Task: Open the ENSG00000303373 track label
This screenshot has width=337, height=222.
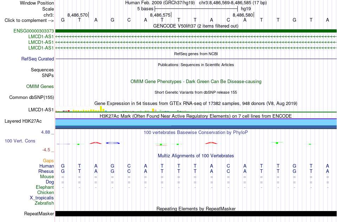Action: click(34, 31)
